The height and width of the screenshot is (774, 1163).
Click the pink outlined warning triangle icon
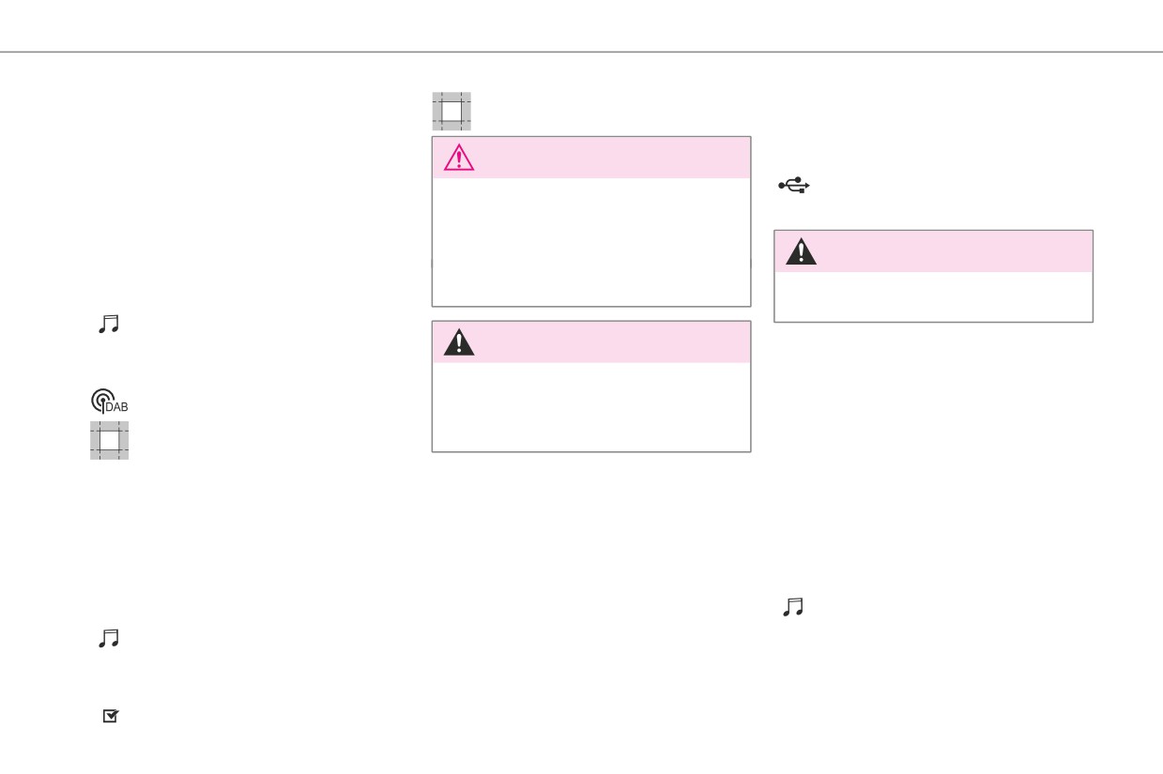tap(458, 158)
